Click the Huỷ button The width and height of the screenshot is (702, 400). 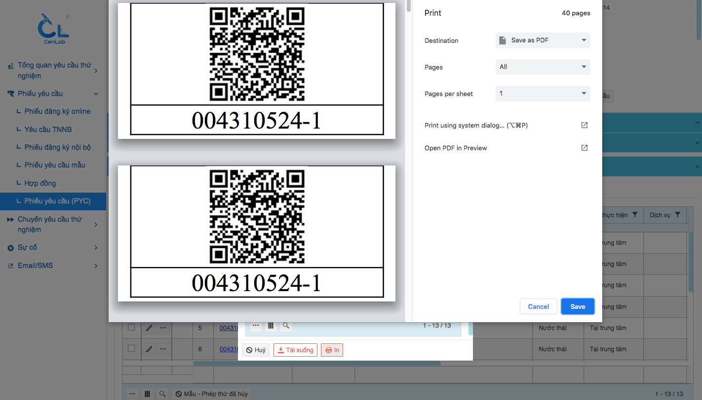pos(256,350)
